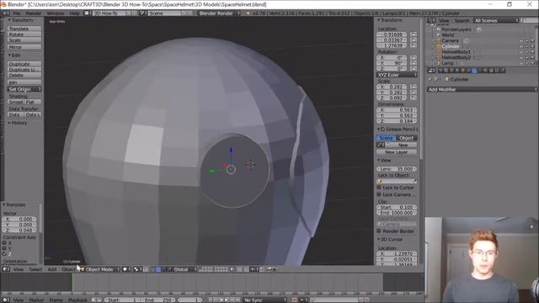Enable Lock to Cursor checkbox

point(379,188)
